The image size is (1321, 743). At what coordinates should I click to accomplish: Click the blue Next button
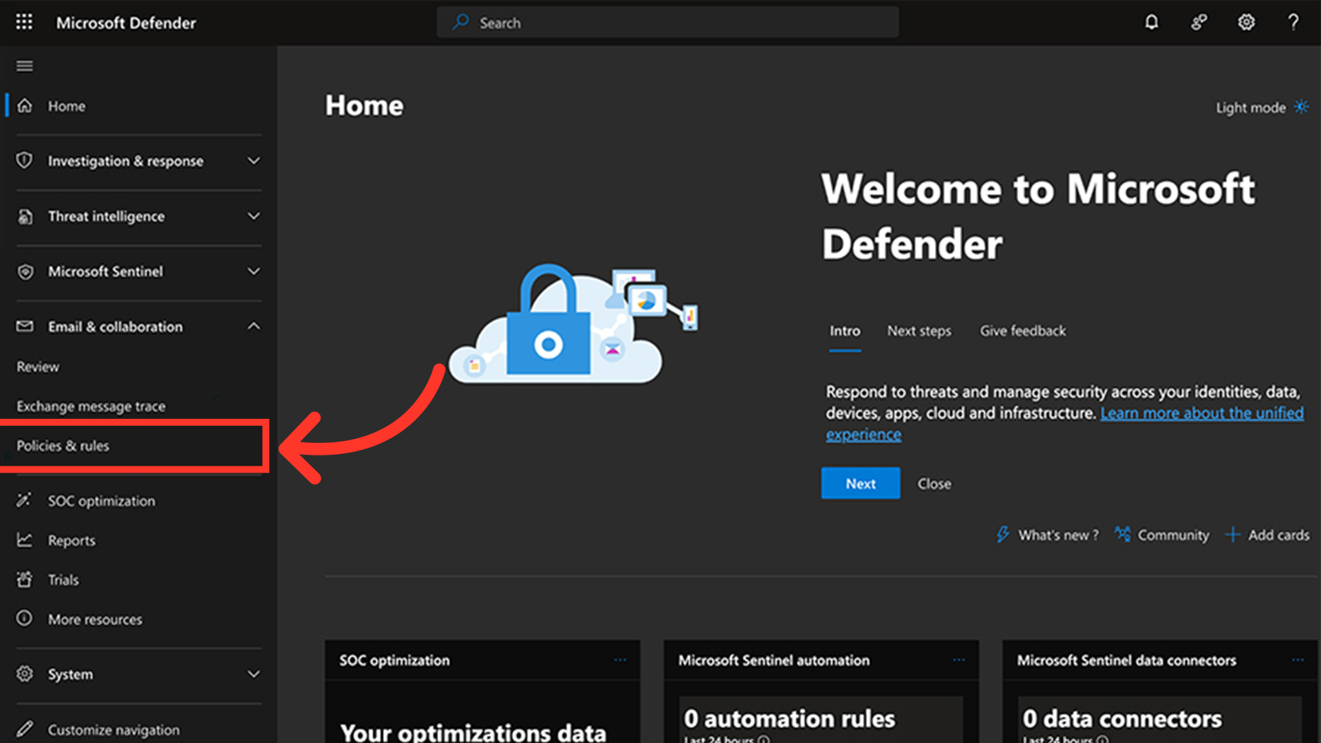(860, 484)
